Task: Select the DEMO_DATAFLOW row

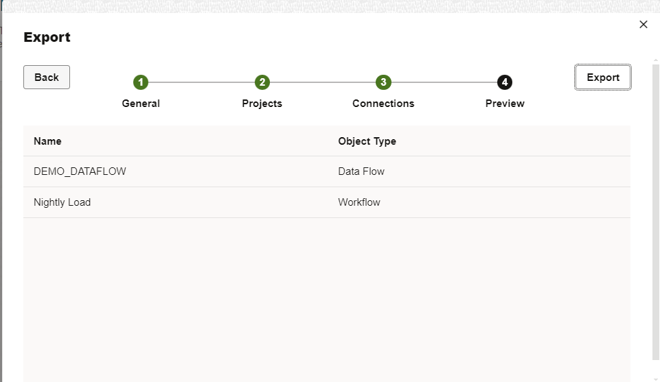Action: pos(80,171)
